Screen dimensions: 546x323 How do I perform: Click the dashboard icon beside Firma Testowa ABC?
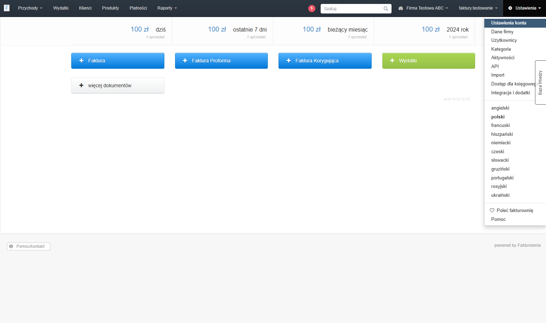point(401,8)
